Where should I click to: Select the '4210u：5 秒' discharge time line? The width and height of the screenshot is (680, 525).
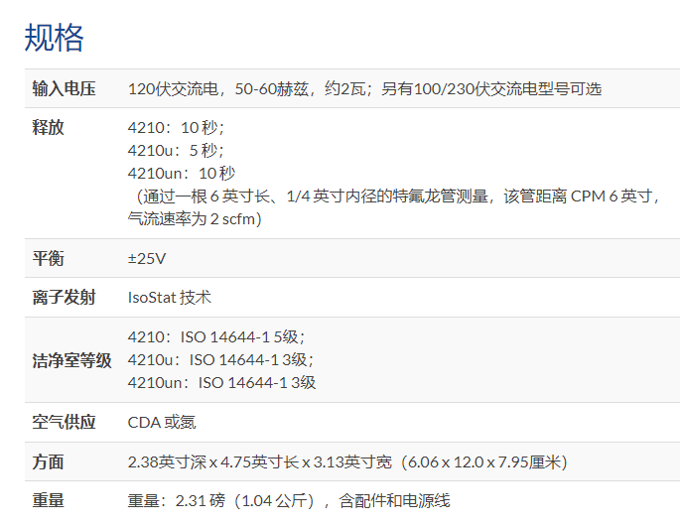(174, 151)
